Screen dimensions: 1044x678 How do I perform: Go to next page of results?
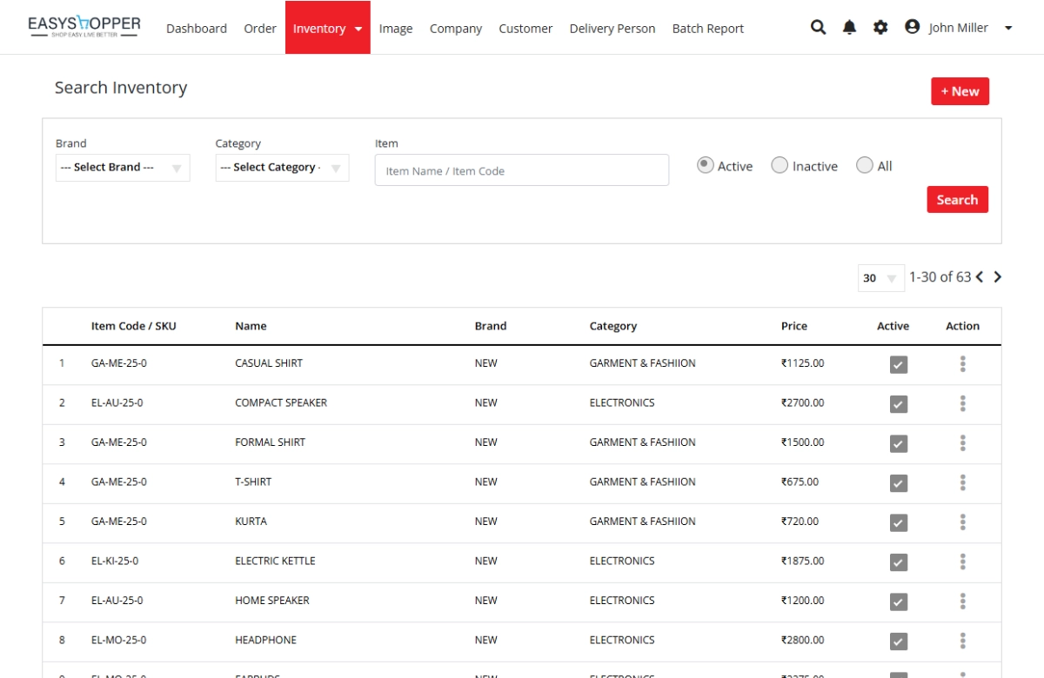coord(998,277)
